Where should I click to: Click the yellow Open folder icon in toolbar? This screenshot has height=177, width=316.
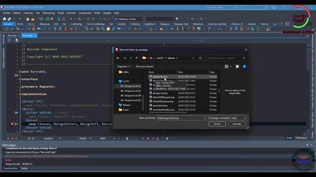(33, 19)
